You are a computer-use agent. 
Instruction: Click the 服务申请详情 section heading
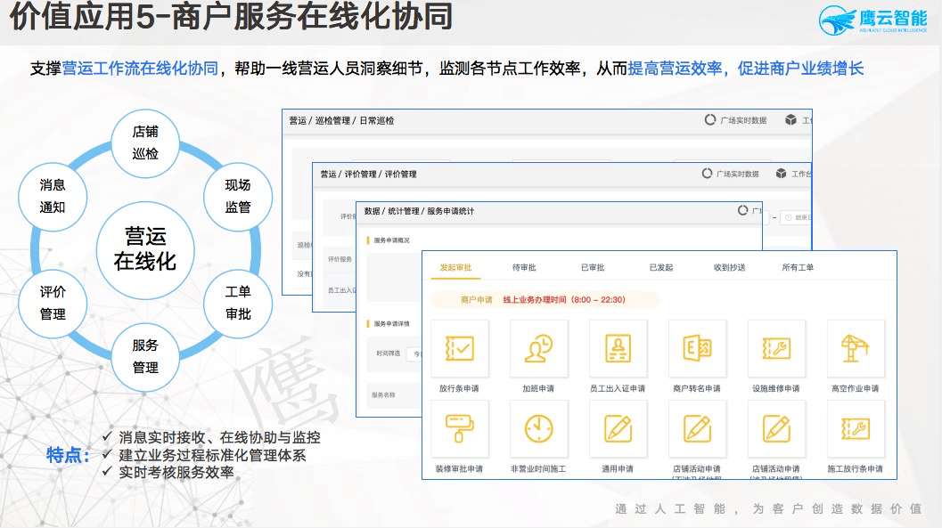tap(391, 323)
